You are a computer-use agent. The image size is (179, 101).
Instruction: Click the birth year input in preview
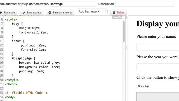point(158,67)
